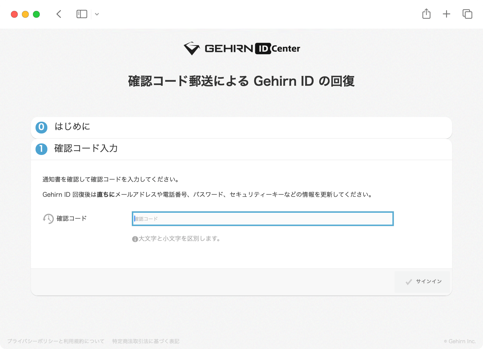Click the info icon next to 大文字と小文字 hint
Image resolution: width=483 pixels, height=349 pixels.
pyautogui.click(x=135, y=239)
